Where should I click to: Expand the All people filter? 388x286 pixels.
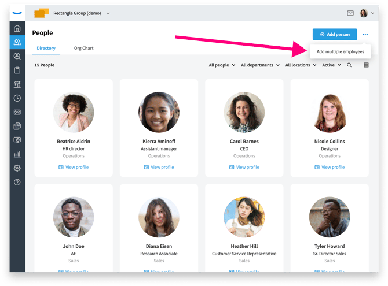(x=222, y=65)
